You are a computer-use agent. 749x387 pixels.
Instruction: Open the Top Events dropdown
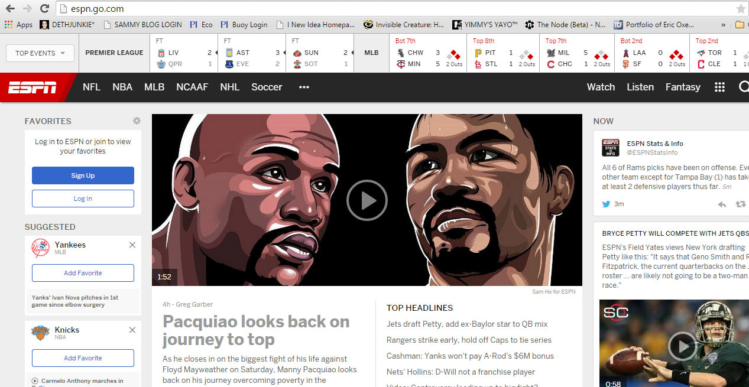click(x=40, y=53)
